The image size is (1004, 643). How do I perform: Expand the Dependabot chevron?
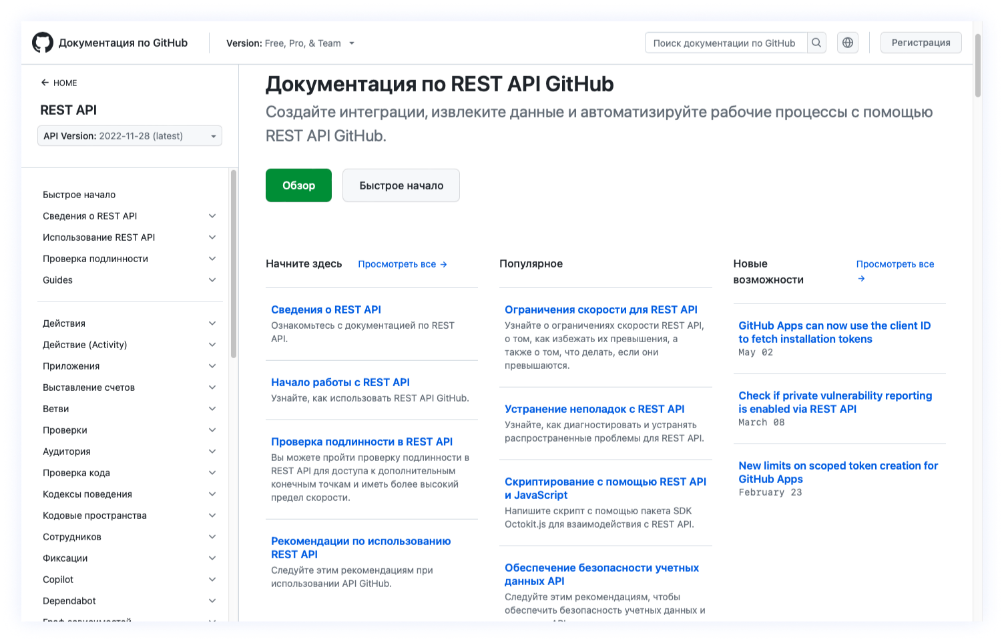[x=212, y=601]
